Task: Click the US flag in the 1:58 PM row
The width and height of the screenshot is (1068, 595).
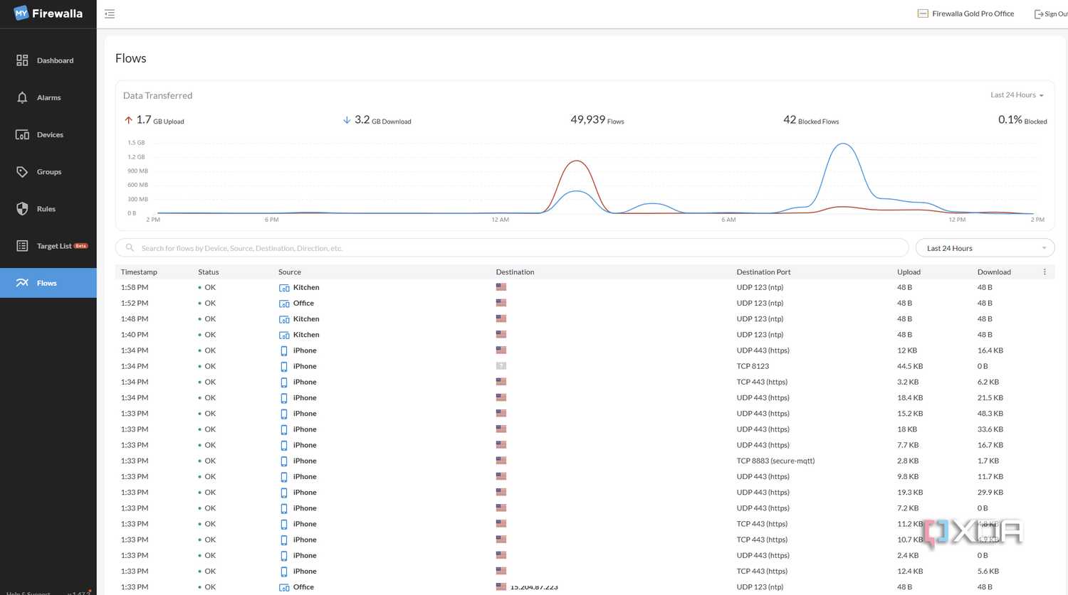Action: pyautogui.click(x=501, y=287)
